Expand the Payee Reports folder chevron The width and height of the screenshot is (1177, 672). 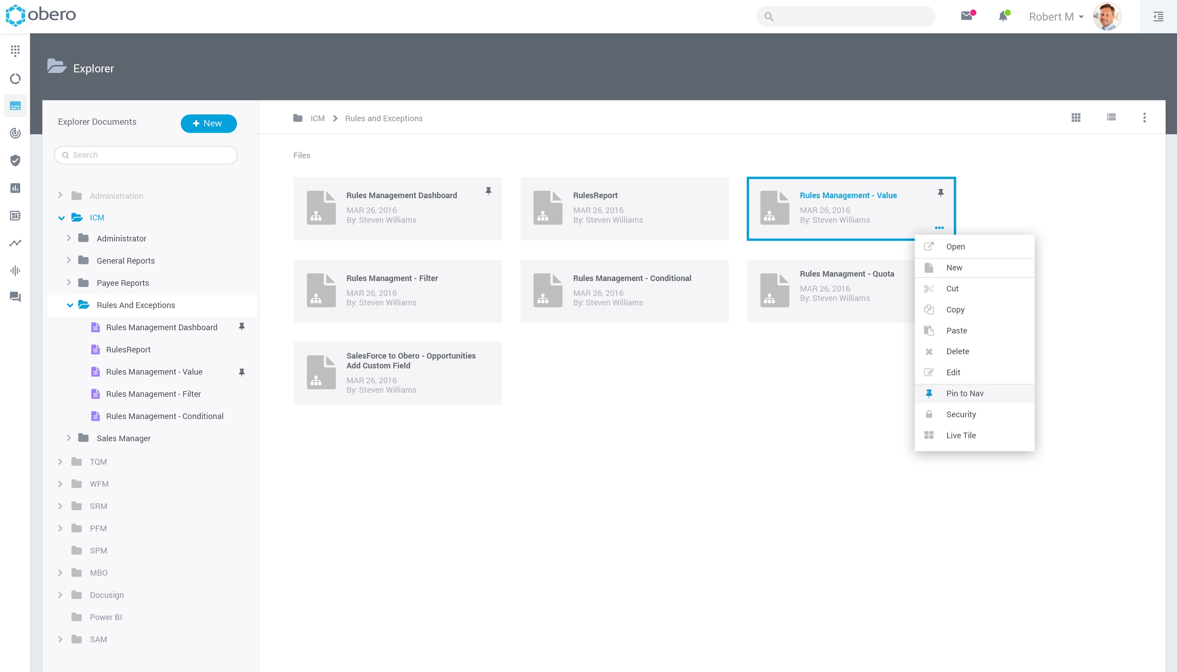tap(69, 283)
